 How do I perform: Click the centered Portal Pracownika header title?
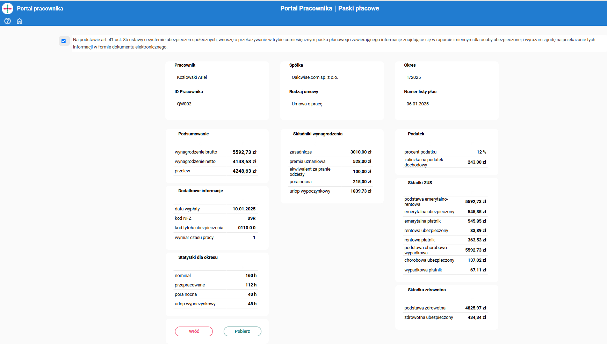306,8
